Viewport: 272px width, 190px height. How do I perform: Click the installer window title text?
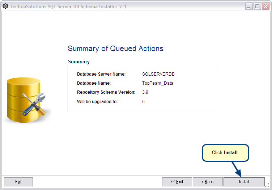pos(68,7)
